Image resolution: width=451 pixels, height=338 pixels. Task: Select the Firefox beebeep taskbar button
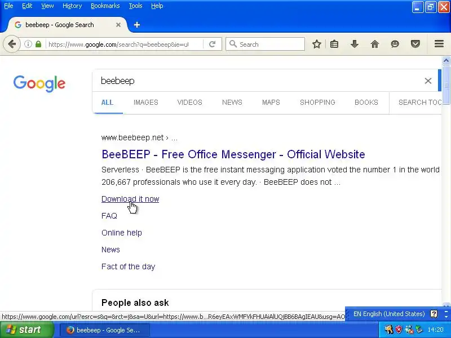(x=104, y=330)
